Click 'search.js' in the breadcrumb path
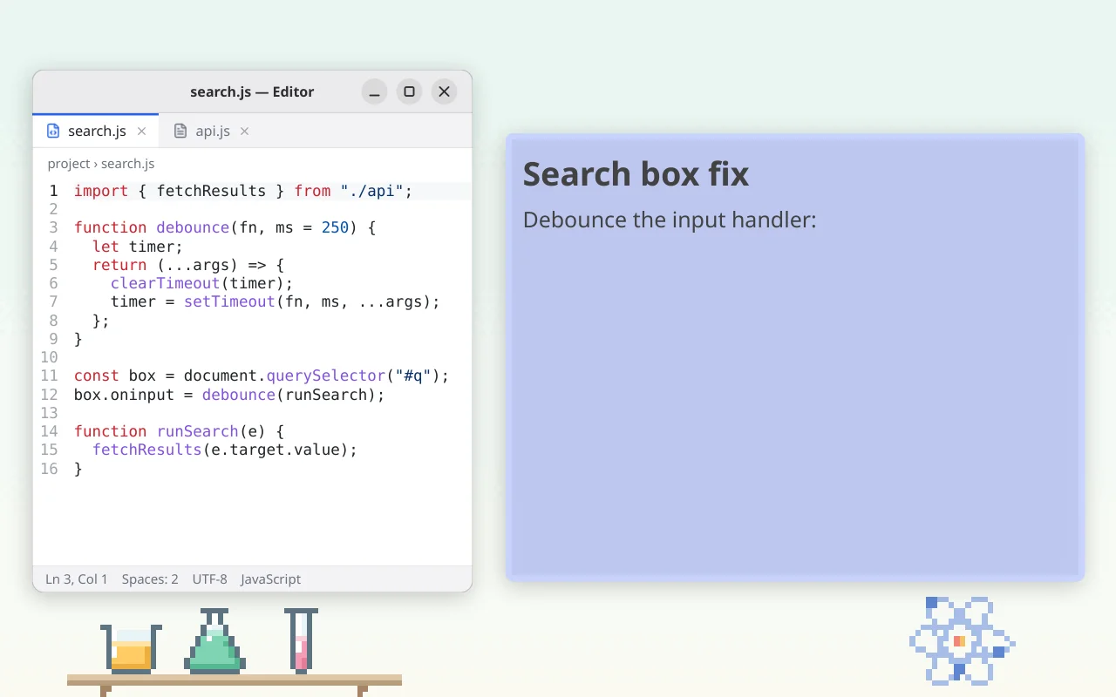Image resolution: width=1116 pixels, height=697 pixels. coord(127,164)
